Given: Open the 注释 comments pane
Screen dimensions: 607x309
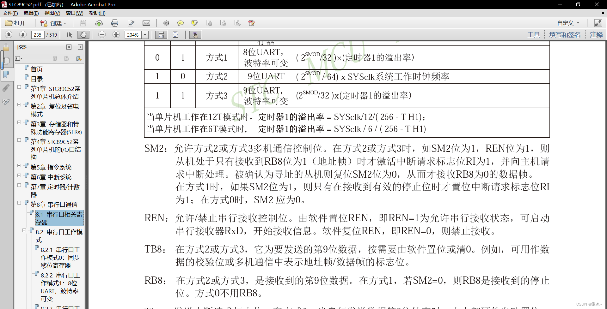Looking at the screenshot, I should (x=596, y=35).
